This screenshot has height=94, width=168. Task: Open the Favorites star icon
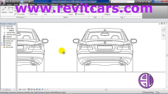pyautogui.click(x=146, y=2)
